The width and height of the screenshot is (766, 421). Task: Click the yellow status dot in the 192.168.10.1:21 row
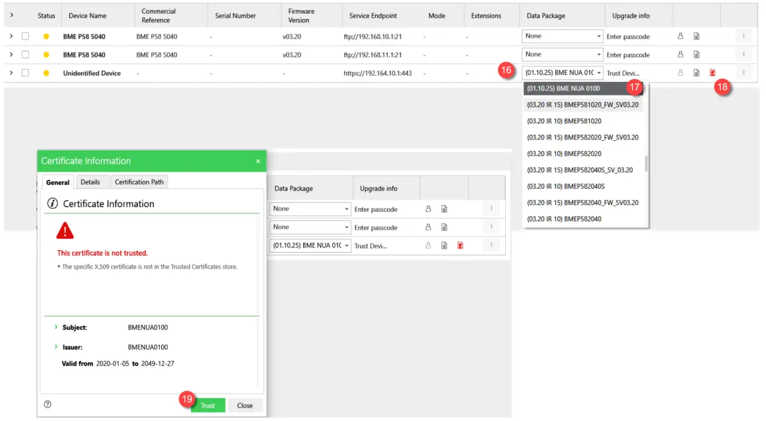46,36
